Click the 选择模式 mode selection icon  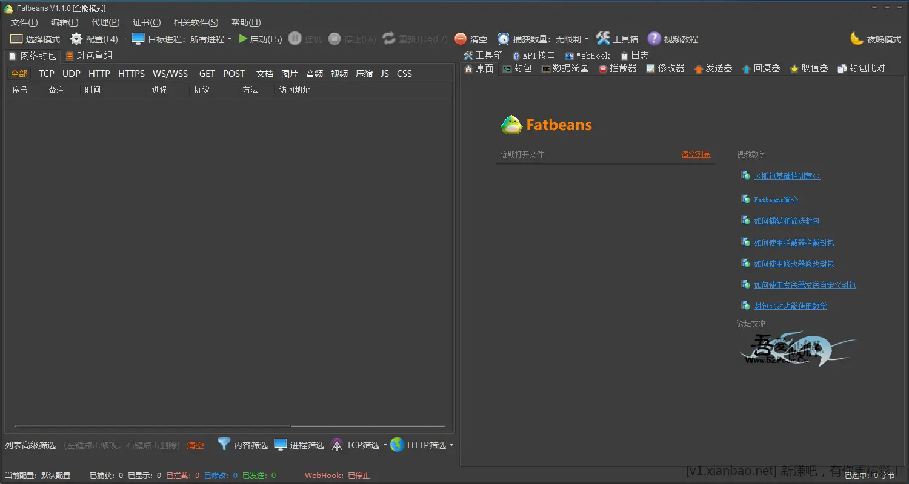[x=16, y=39]
